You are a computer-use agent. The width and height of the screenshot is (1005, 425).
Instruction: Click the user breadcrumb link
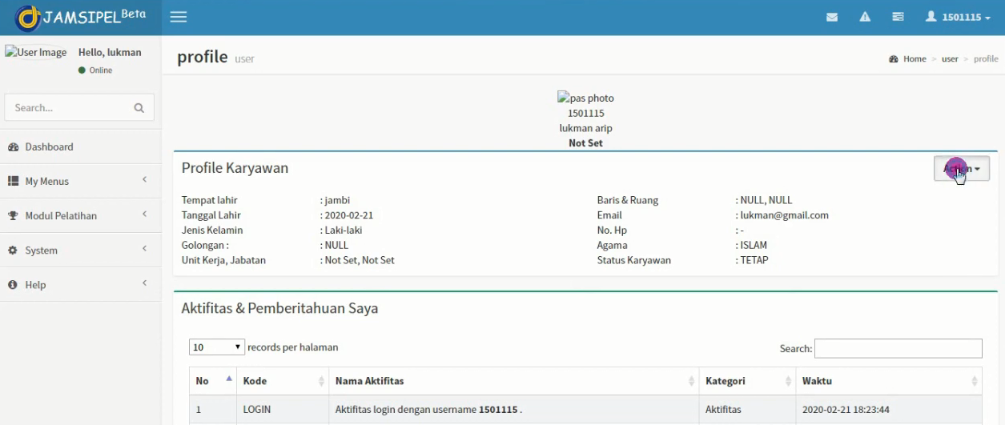coord(950,59)
